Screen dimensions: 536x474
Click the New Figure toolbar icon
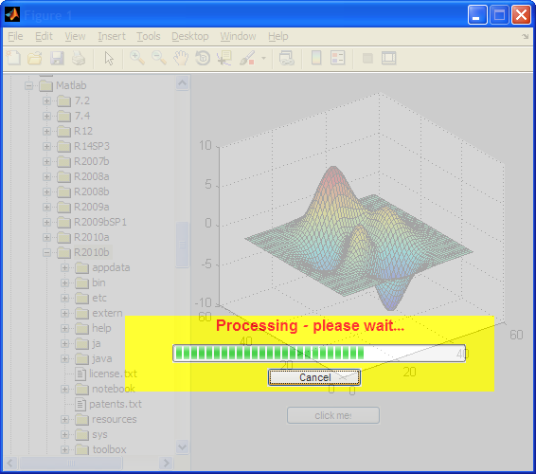(x=13, y=58)
